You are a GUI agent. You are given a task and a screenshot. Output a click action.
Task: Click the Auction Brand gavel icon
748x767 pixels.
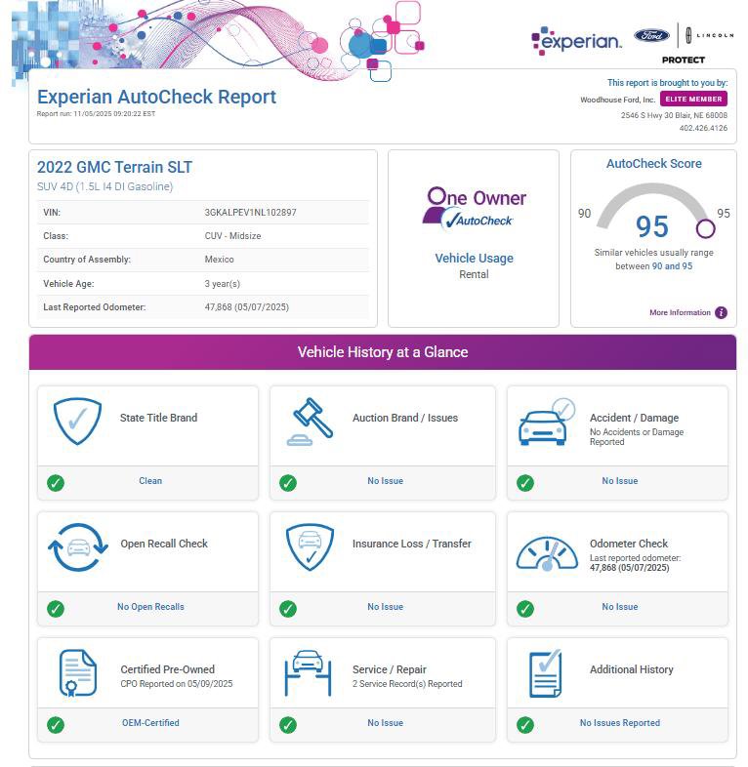click(x=311, y=421)
